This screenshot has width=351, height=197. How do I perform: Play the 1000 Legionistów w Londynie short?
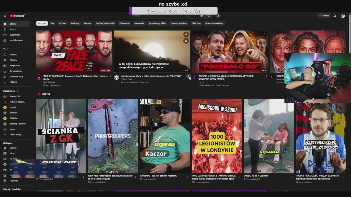(x=217, y=136)
